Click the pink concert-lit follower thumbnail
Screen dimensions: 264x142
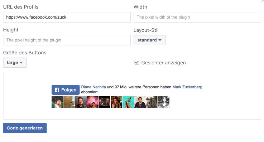(93, 102)
